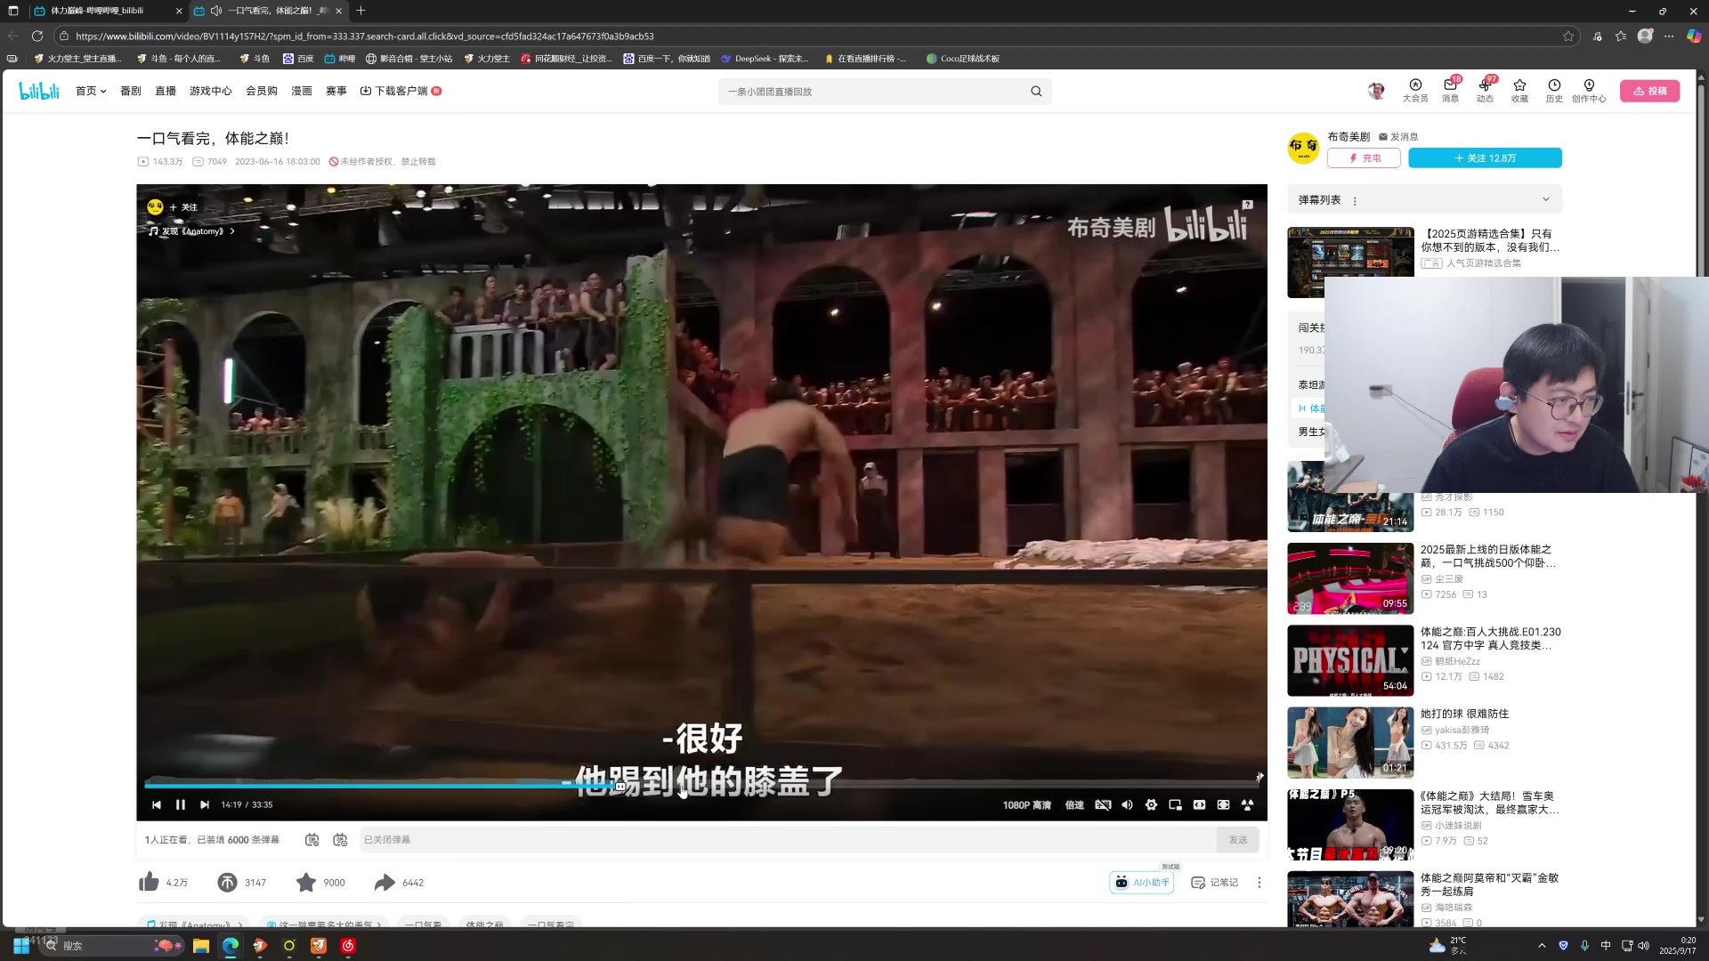Image resolution: width=1709 pixels, height=961 pixels.
Task: Open the 倍速 playback speed menu
Action: pos(1074,804)
